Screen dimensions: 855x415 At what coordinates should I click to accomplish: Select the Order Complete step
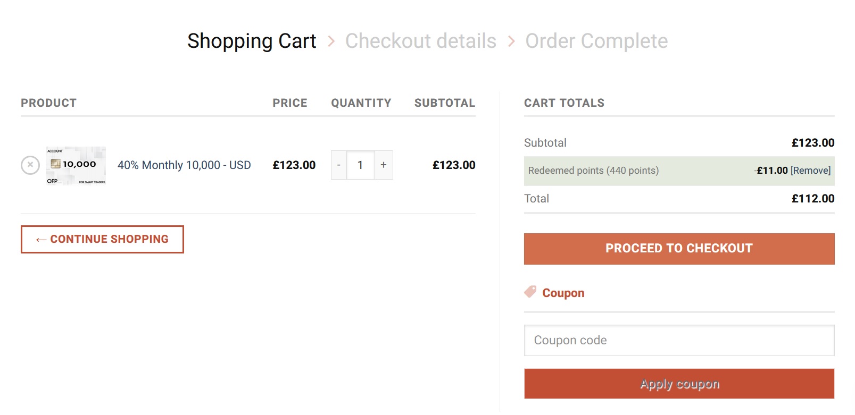tap(596, 41)
